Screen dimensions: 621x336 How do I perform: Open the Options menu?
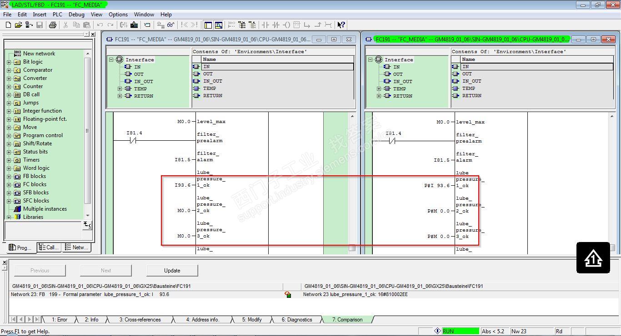[x=118, y=15]
